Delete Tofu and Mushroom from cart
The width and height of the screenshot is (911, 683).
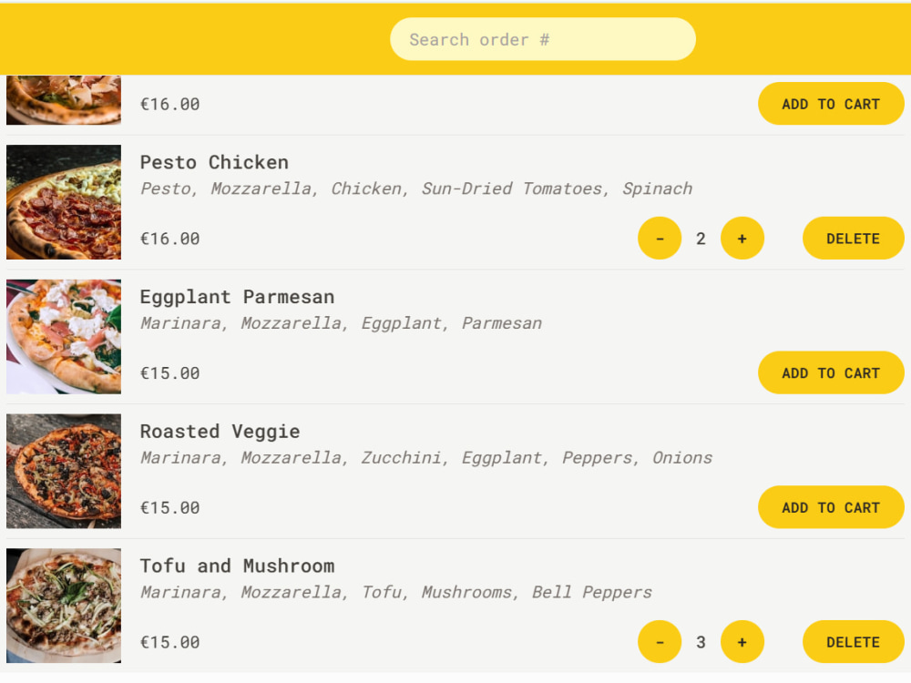pos(853,642)
